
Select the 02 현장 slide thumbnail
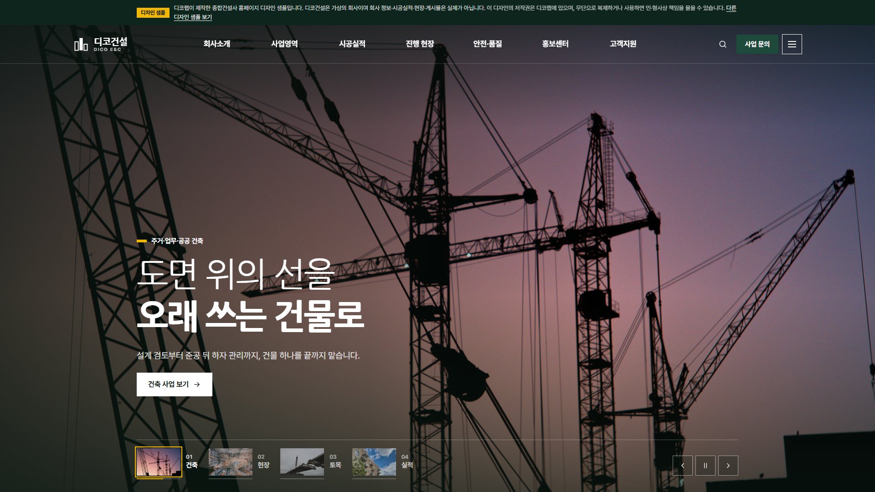click(x=231, y=462)
